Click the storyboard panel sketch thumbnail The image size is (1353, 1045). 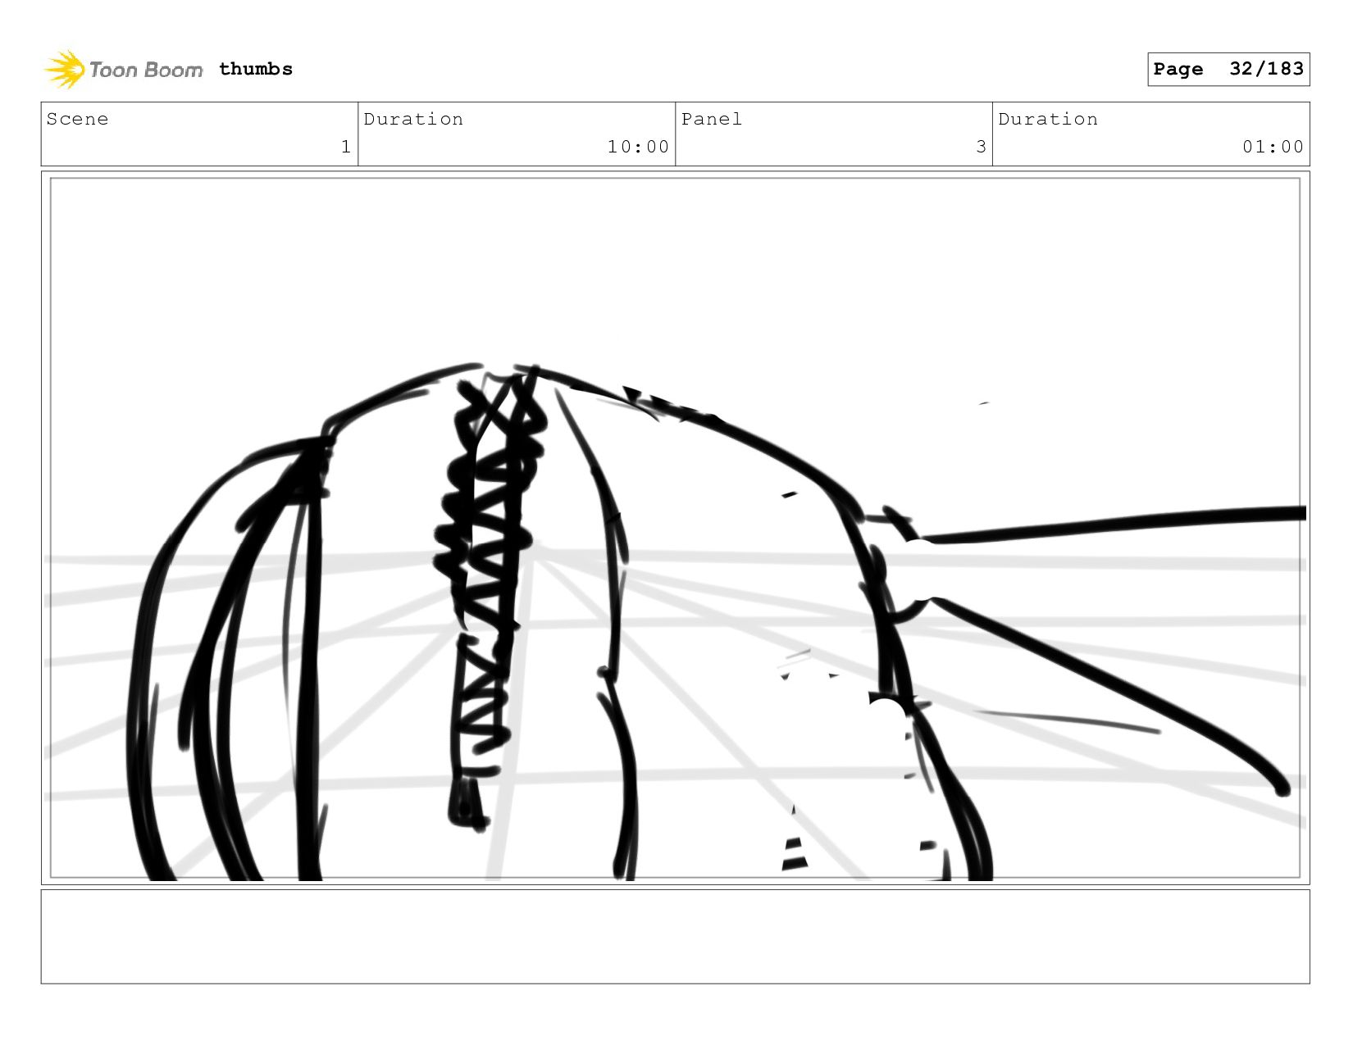click(x=675, y=528)
